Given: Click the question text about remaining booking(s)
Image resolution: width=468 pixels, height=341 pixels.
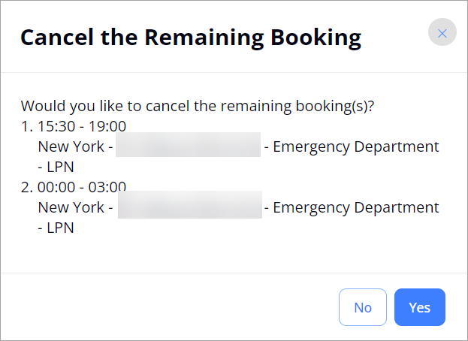Looking at the screenshot, I should coord(198,106).
